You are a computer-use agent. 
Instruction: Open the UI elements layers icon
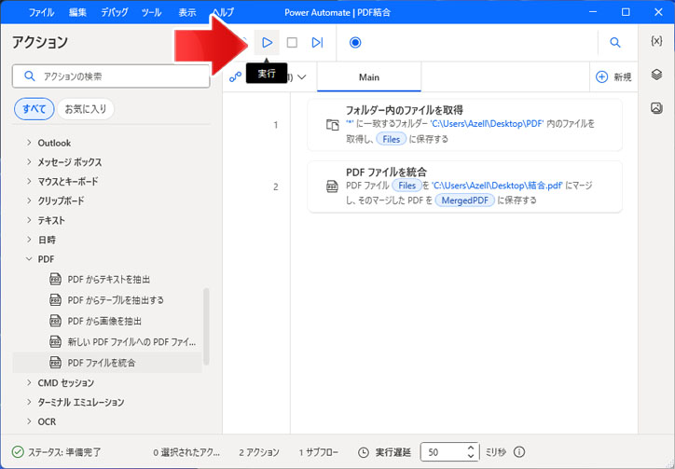tap(656, 75)
